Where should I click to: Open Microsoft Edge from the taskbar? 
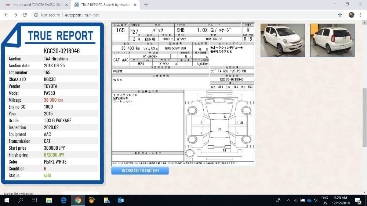[63, 200]
